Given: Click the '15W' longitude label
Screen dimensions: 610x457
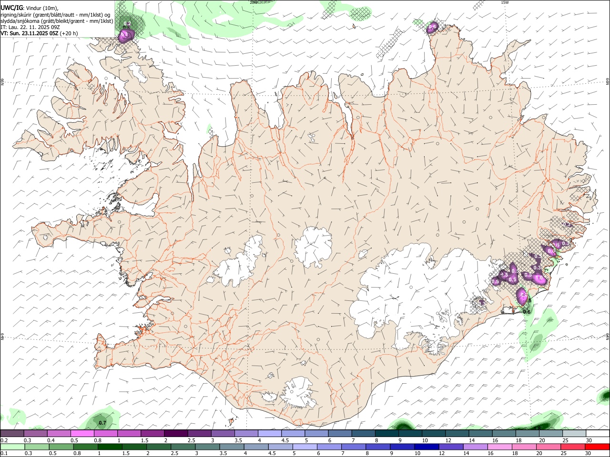Looking at the screenshot, I should (x=504, y=2).
